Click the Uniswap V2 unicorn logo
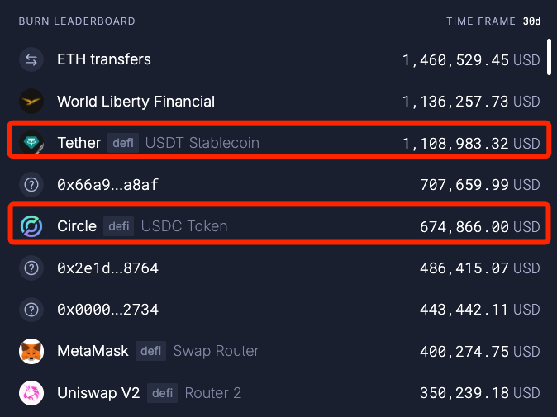 point(31,393)
